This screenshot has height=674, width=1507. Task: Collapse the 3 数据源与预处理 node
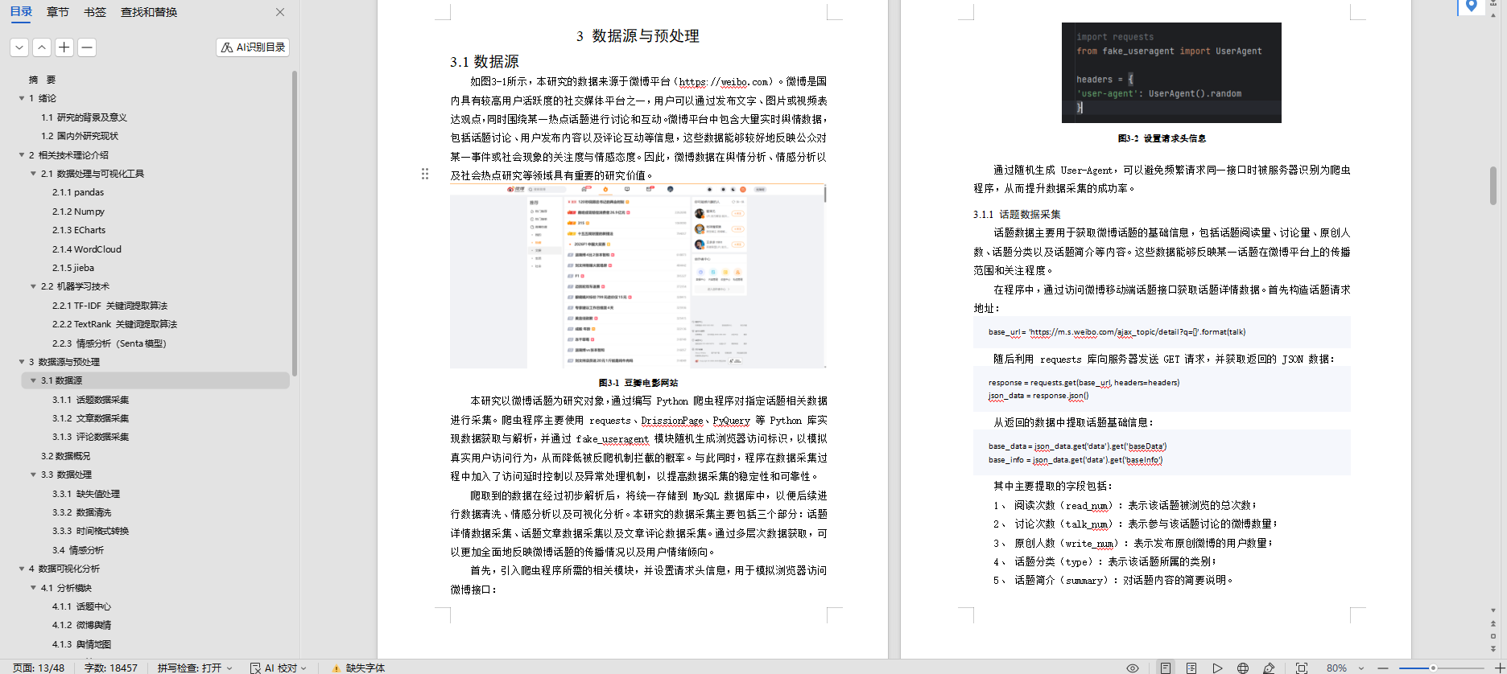pyautogui.click(x=22, y=362)
